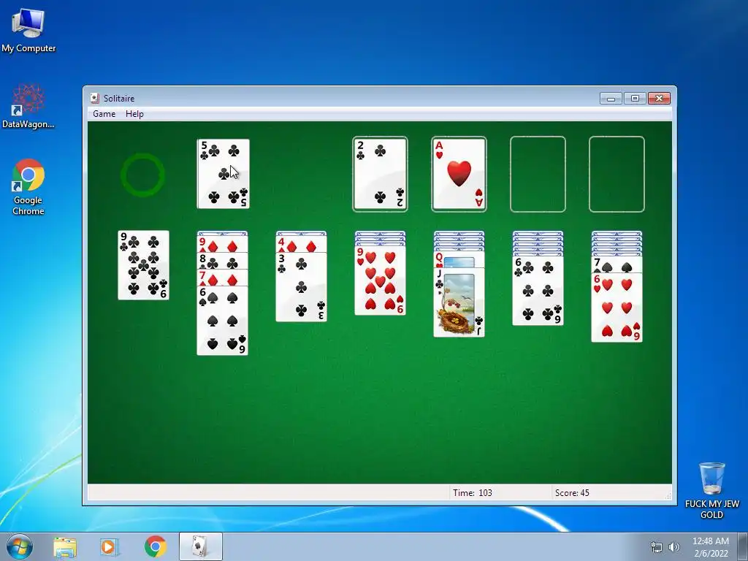Select the Google Chrome desktop shortcut

pos(28,186)
